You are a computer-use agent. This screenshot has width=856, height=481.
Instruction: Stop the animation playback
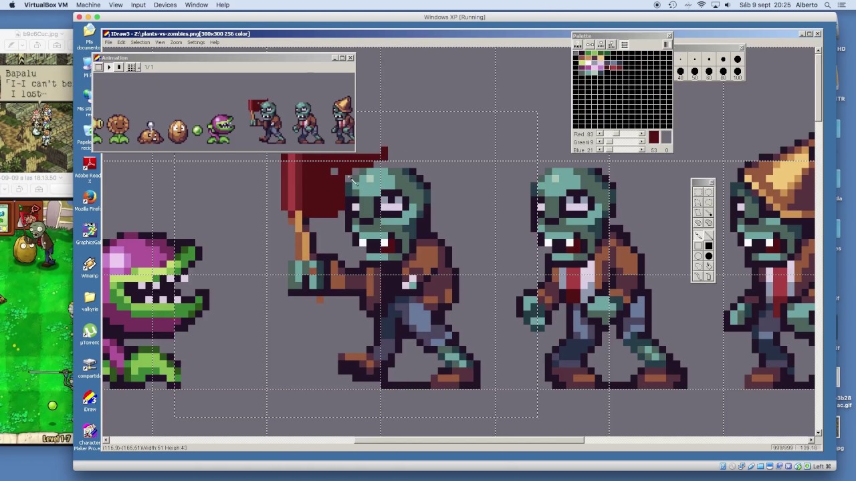(119, 67)
